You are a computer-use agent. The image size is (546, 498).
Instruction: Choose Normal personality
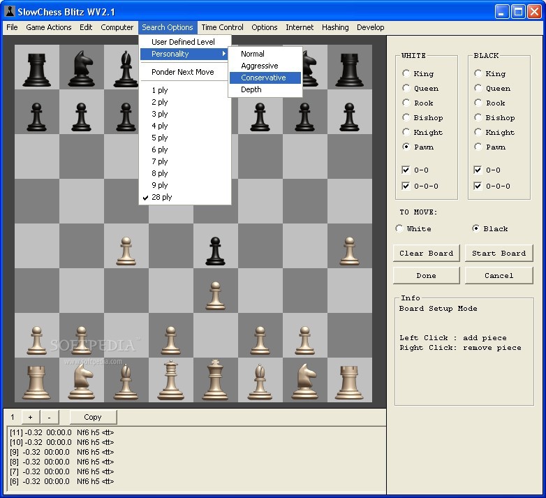tap(265, 54)
